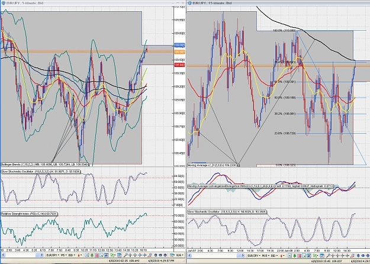The height and width of the screenshot is (264, 370).
Task: Click Slow Stochastic Oscillator label on 5-minute chart
Action: pos(40,172)
